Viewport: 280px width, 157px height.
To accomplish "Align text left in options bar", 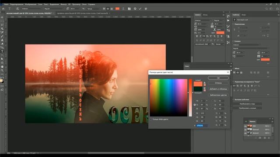I will tap(104, 9).
